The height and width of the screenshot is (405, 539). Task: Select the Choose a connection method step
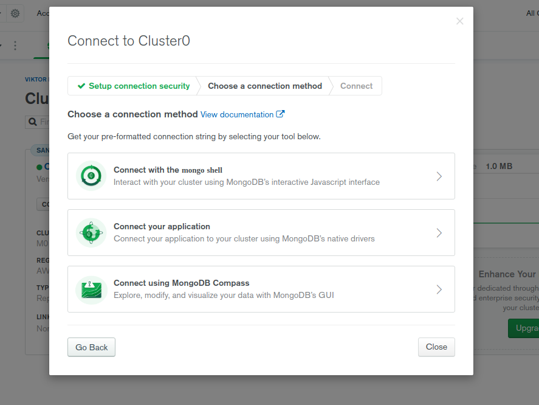point(265,86)
